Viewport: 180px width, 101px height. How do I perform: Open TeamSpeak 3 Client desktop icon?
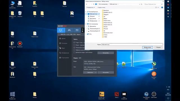click(146, 95)
